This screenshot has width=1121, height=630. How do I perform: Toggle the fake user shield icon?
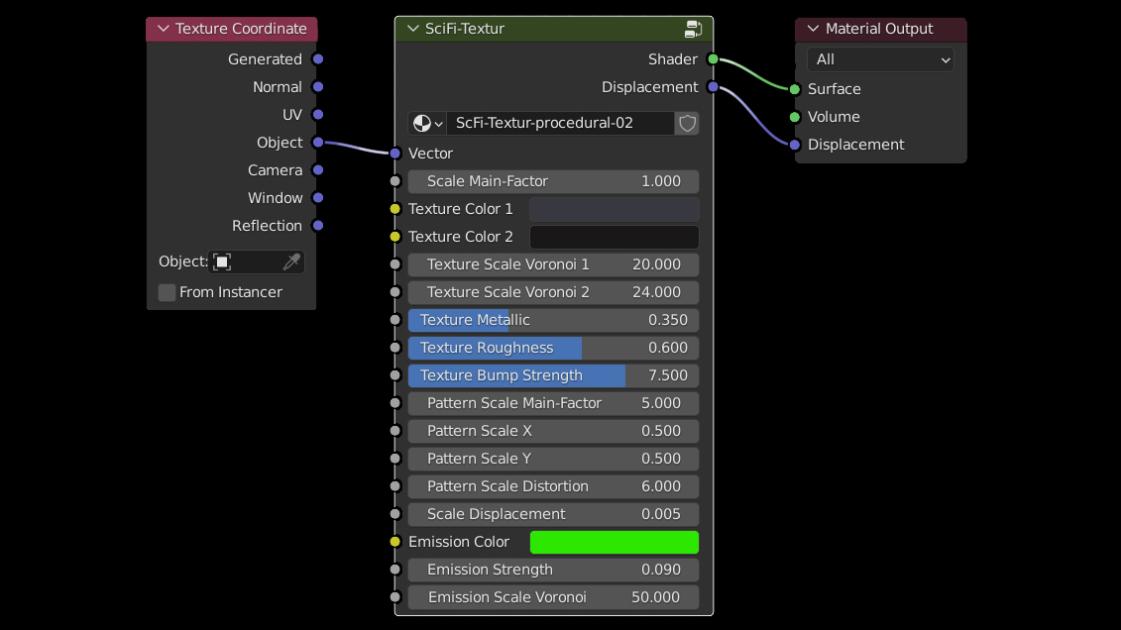point(687,123)
